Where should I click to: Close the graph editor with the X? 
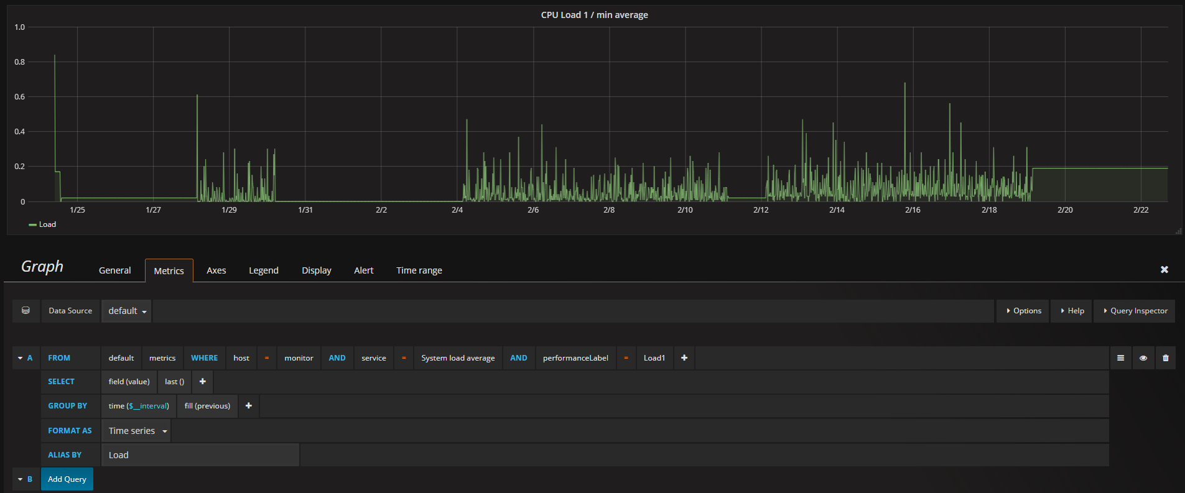click(1164, 269)
